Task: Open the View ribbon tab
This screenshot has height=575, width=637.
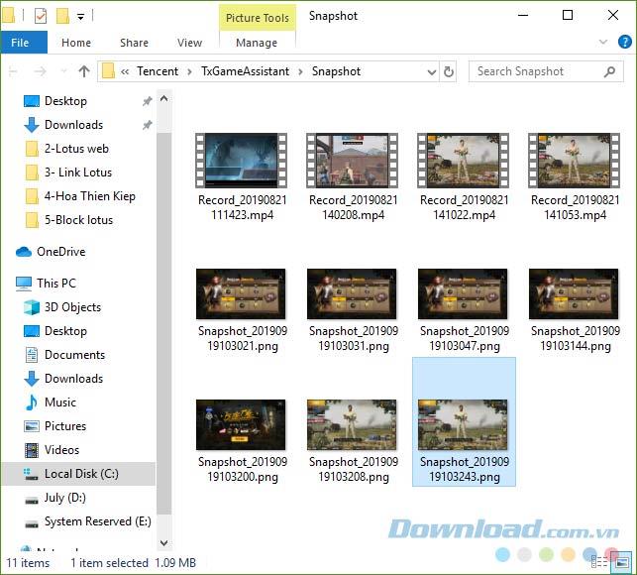Action: click(189, 43)
